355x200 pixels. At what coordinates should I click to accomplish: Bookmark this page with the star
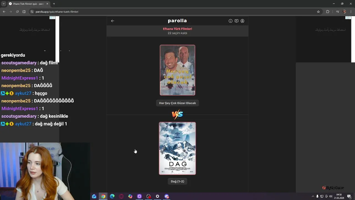318,12
